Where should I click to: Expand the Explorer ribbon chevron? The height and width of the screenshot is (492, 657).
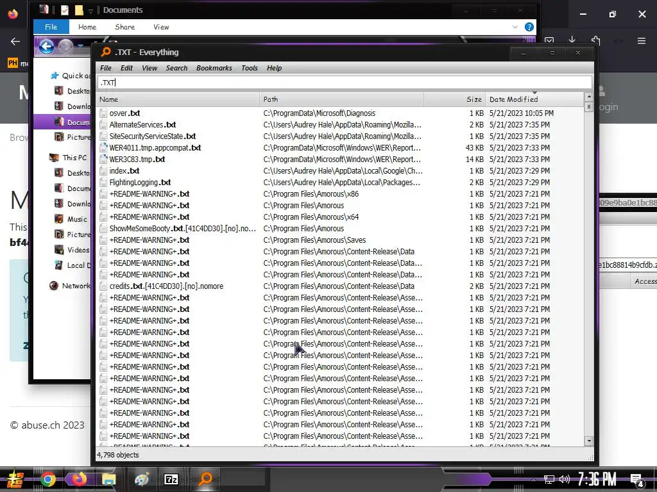(515, 27)
